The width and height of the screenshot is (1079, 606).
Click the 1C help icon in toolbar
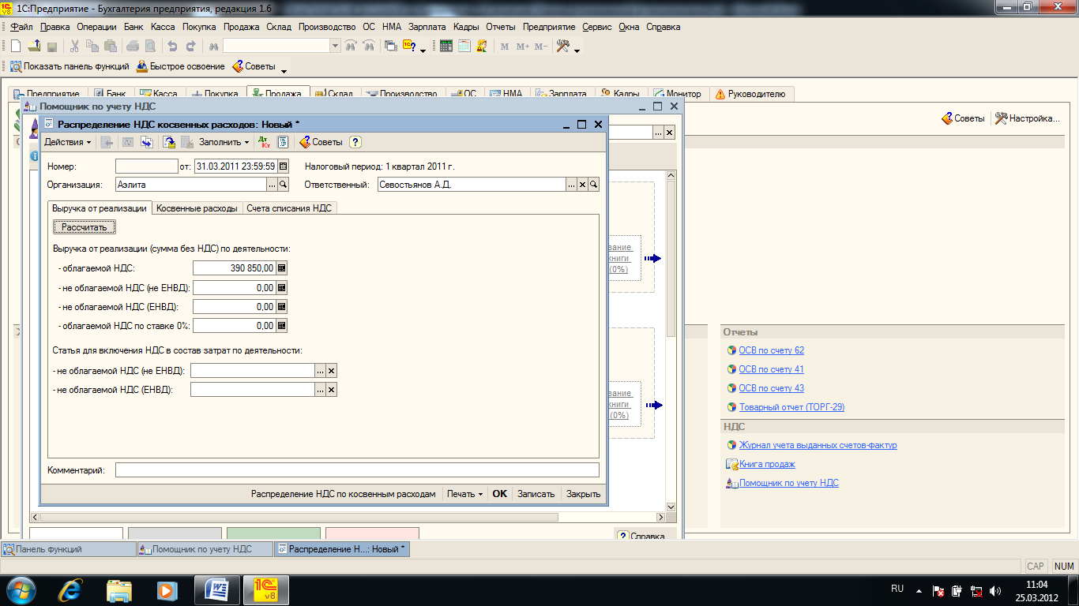[x=410, y=47]
